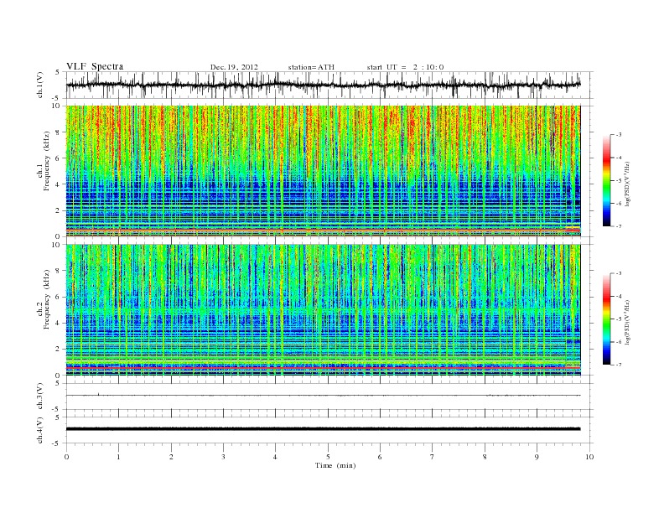Viewport: 664px width, 513px height.
Task: Click the "6" kHz tick on ch.1 spectrogram axis
Action: [x=59, y=158]
